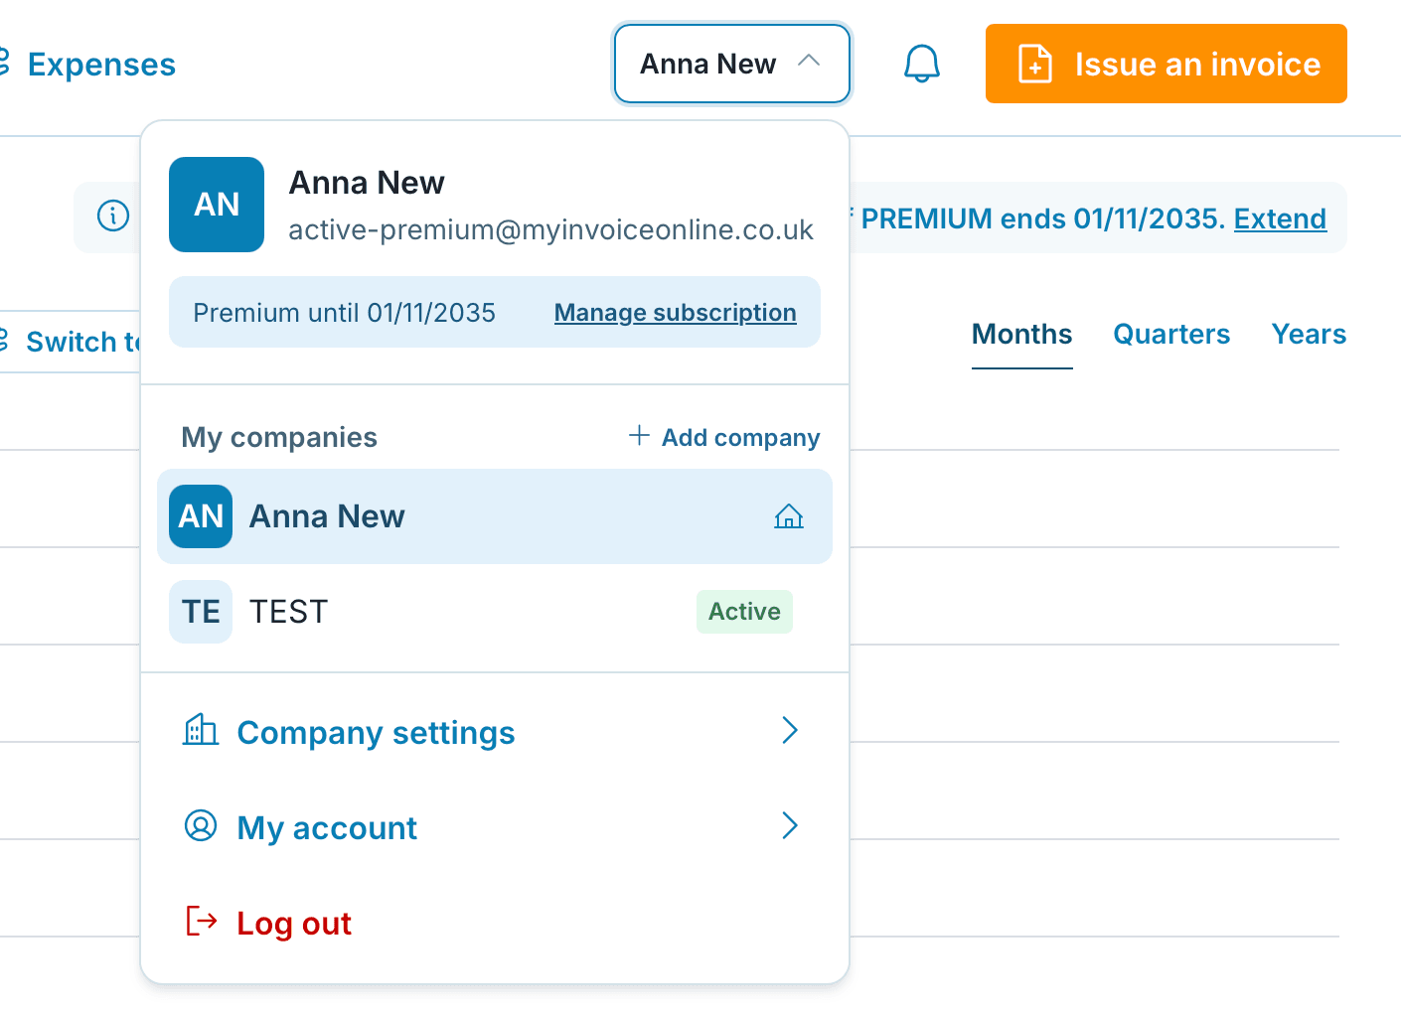The height and width of the screenshot is (1013, 1401).
Task: Expand My account via its chevron arrow
Action: pyautogui.click(x=790, y=826)
